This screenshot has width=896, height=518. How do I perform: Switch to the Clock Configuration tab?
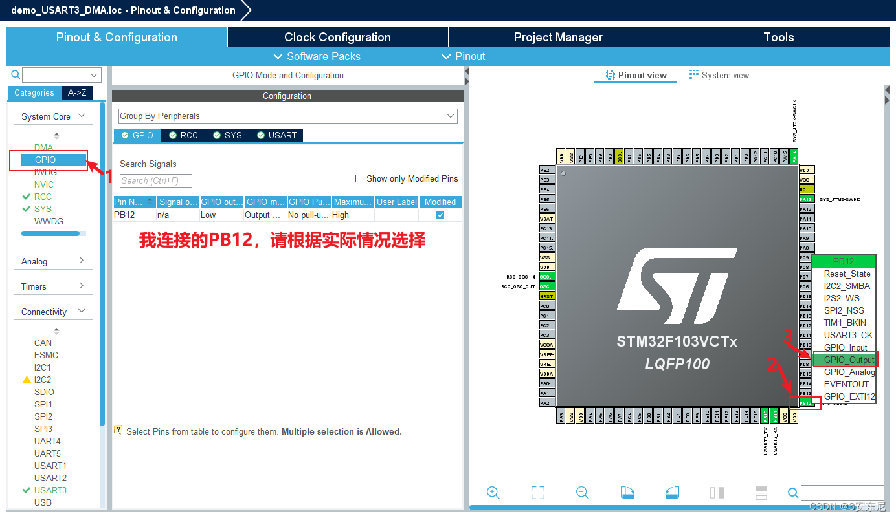337,37
